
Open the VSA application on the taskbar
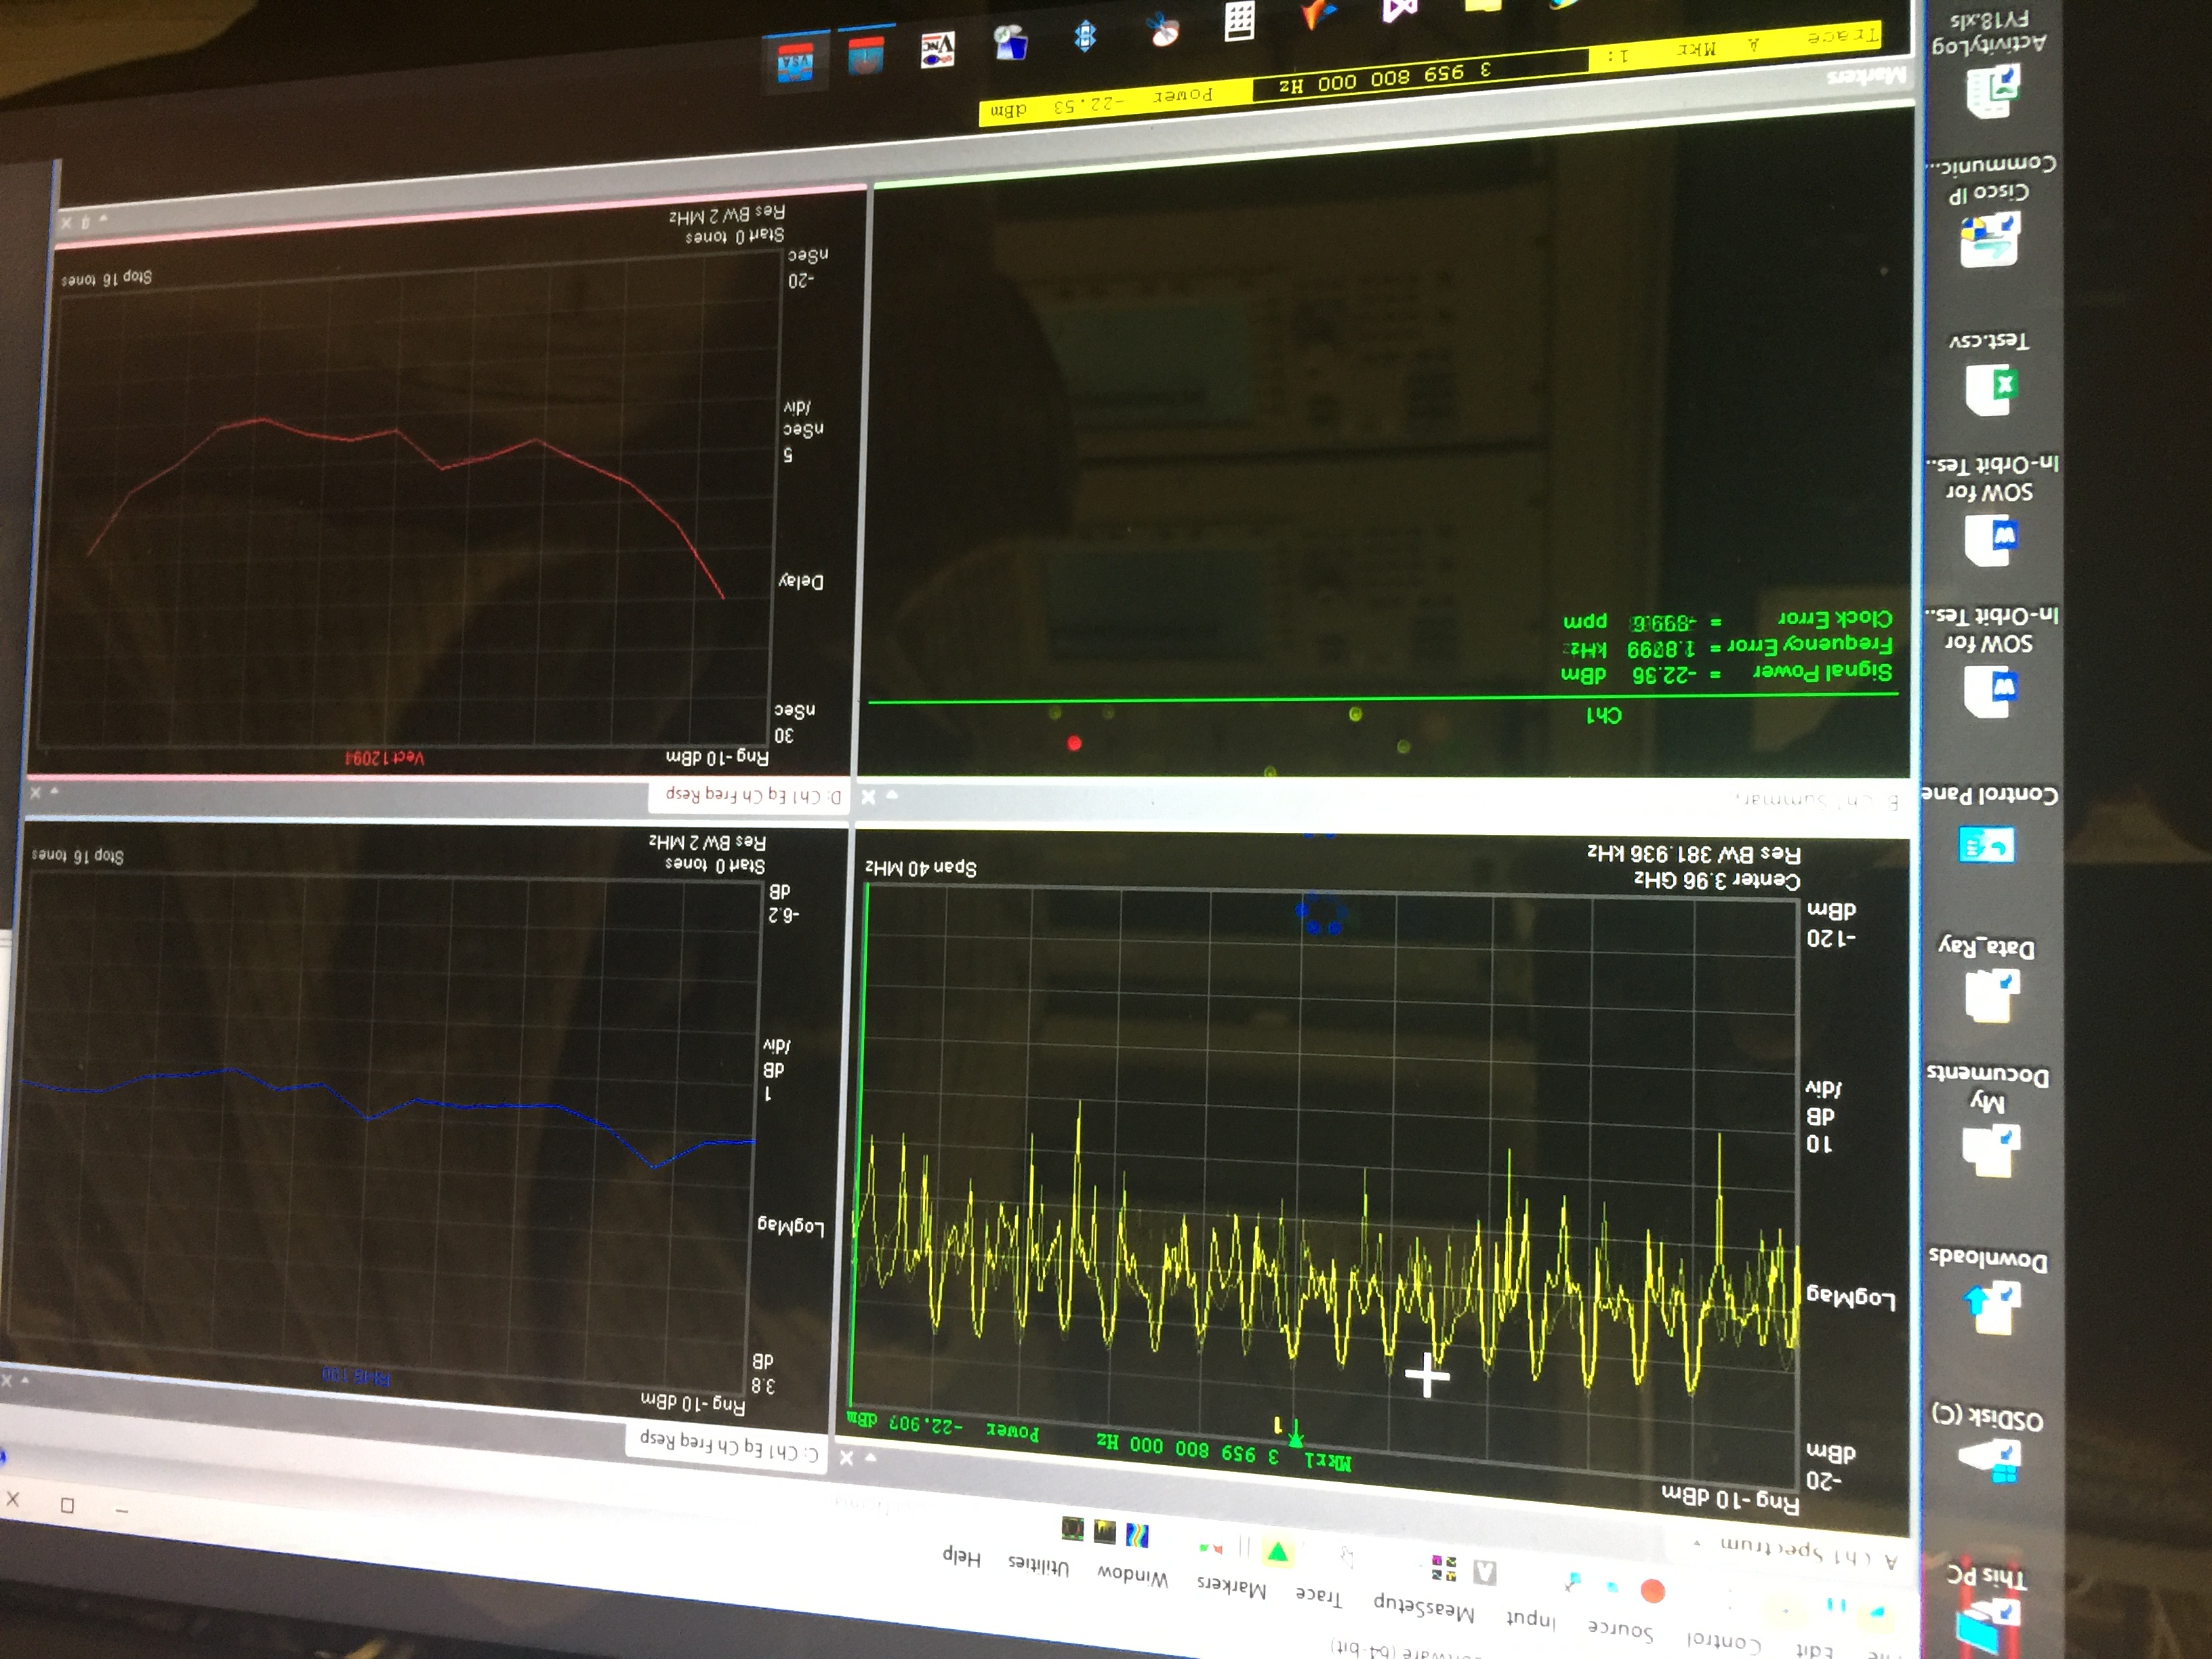tap(796, 63)
